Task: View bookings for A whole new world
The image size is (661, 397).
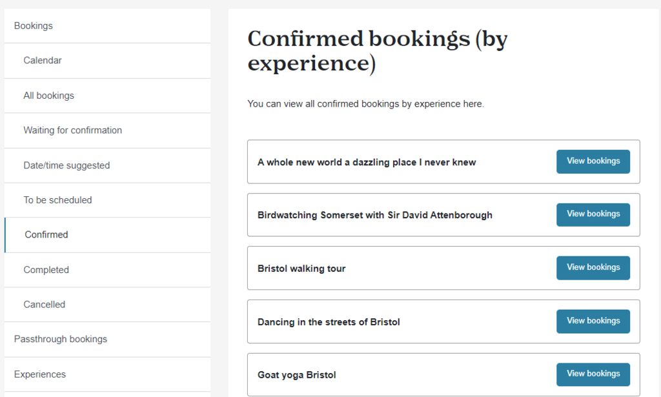Action: pyautogui.click(x=593, y=161)
